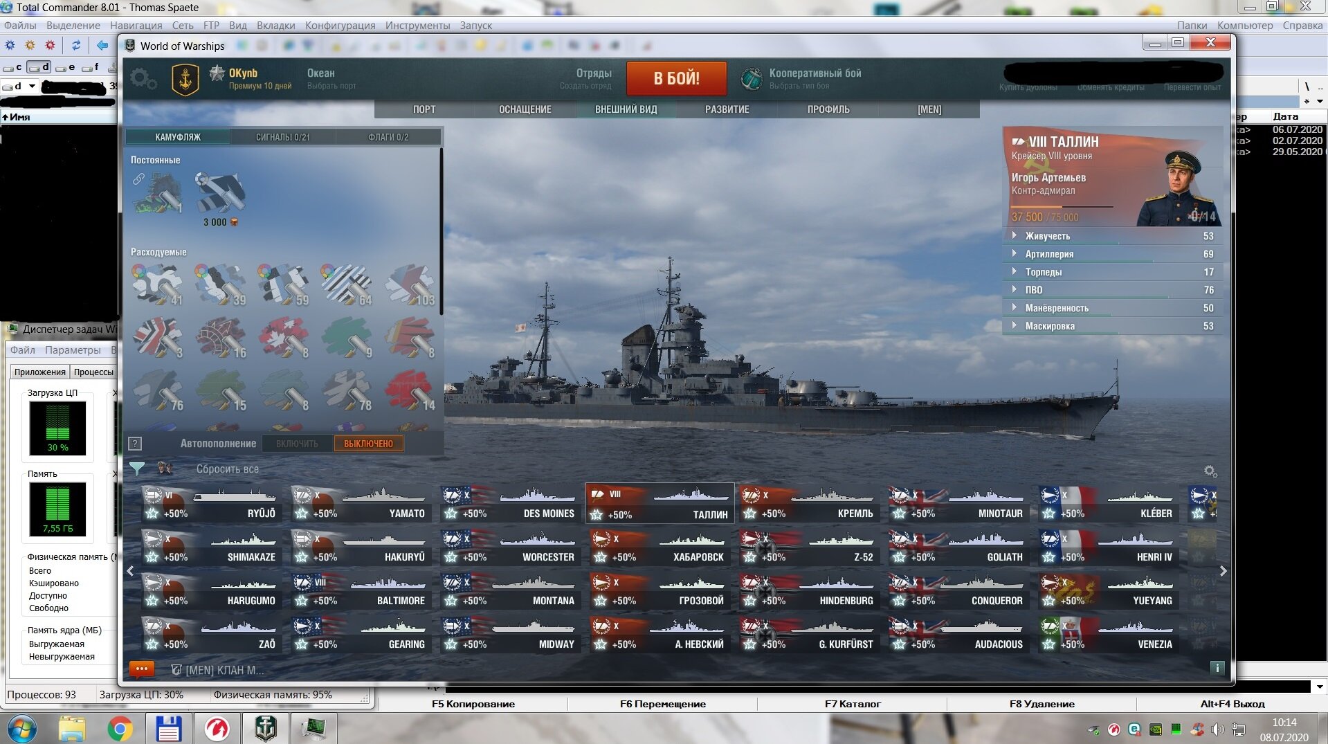The height and width of the screenshot is (744, 1328).
Task: Move the ship carousel right with the arrow
Action: 1223,571
